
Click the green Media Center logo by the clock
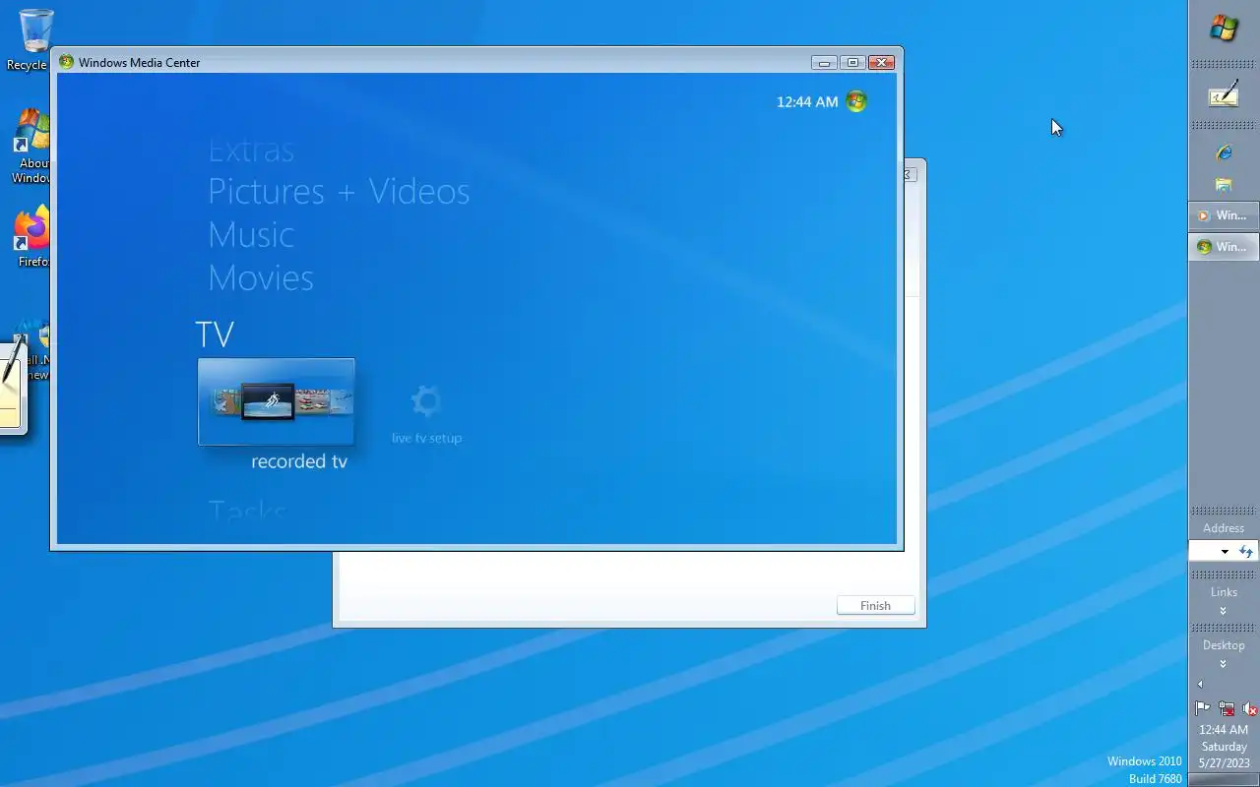tap(856, 101)
